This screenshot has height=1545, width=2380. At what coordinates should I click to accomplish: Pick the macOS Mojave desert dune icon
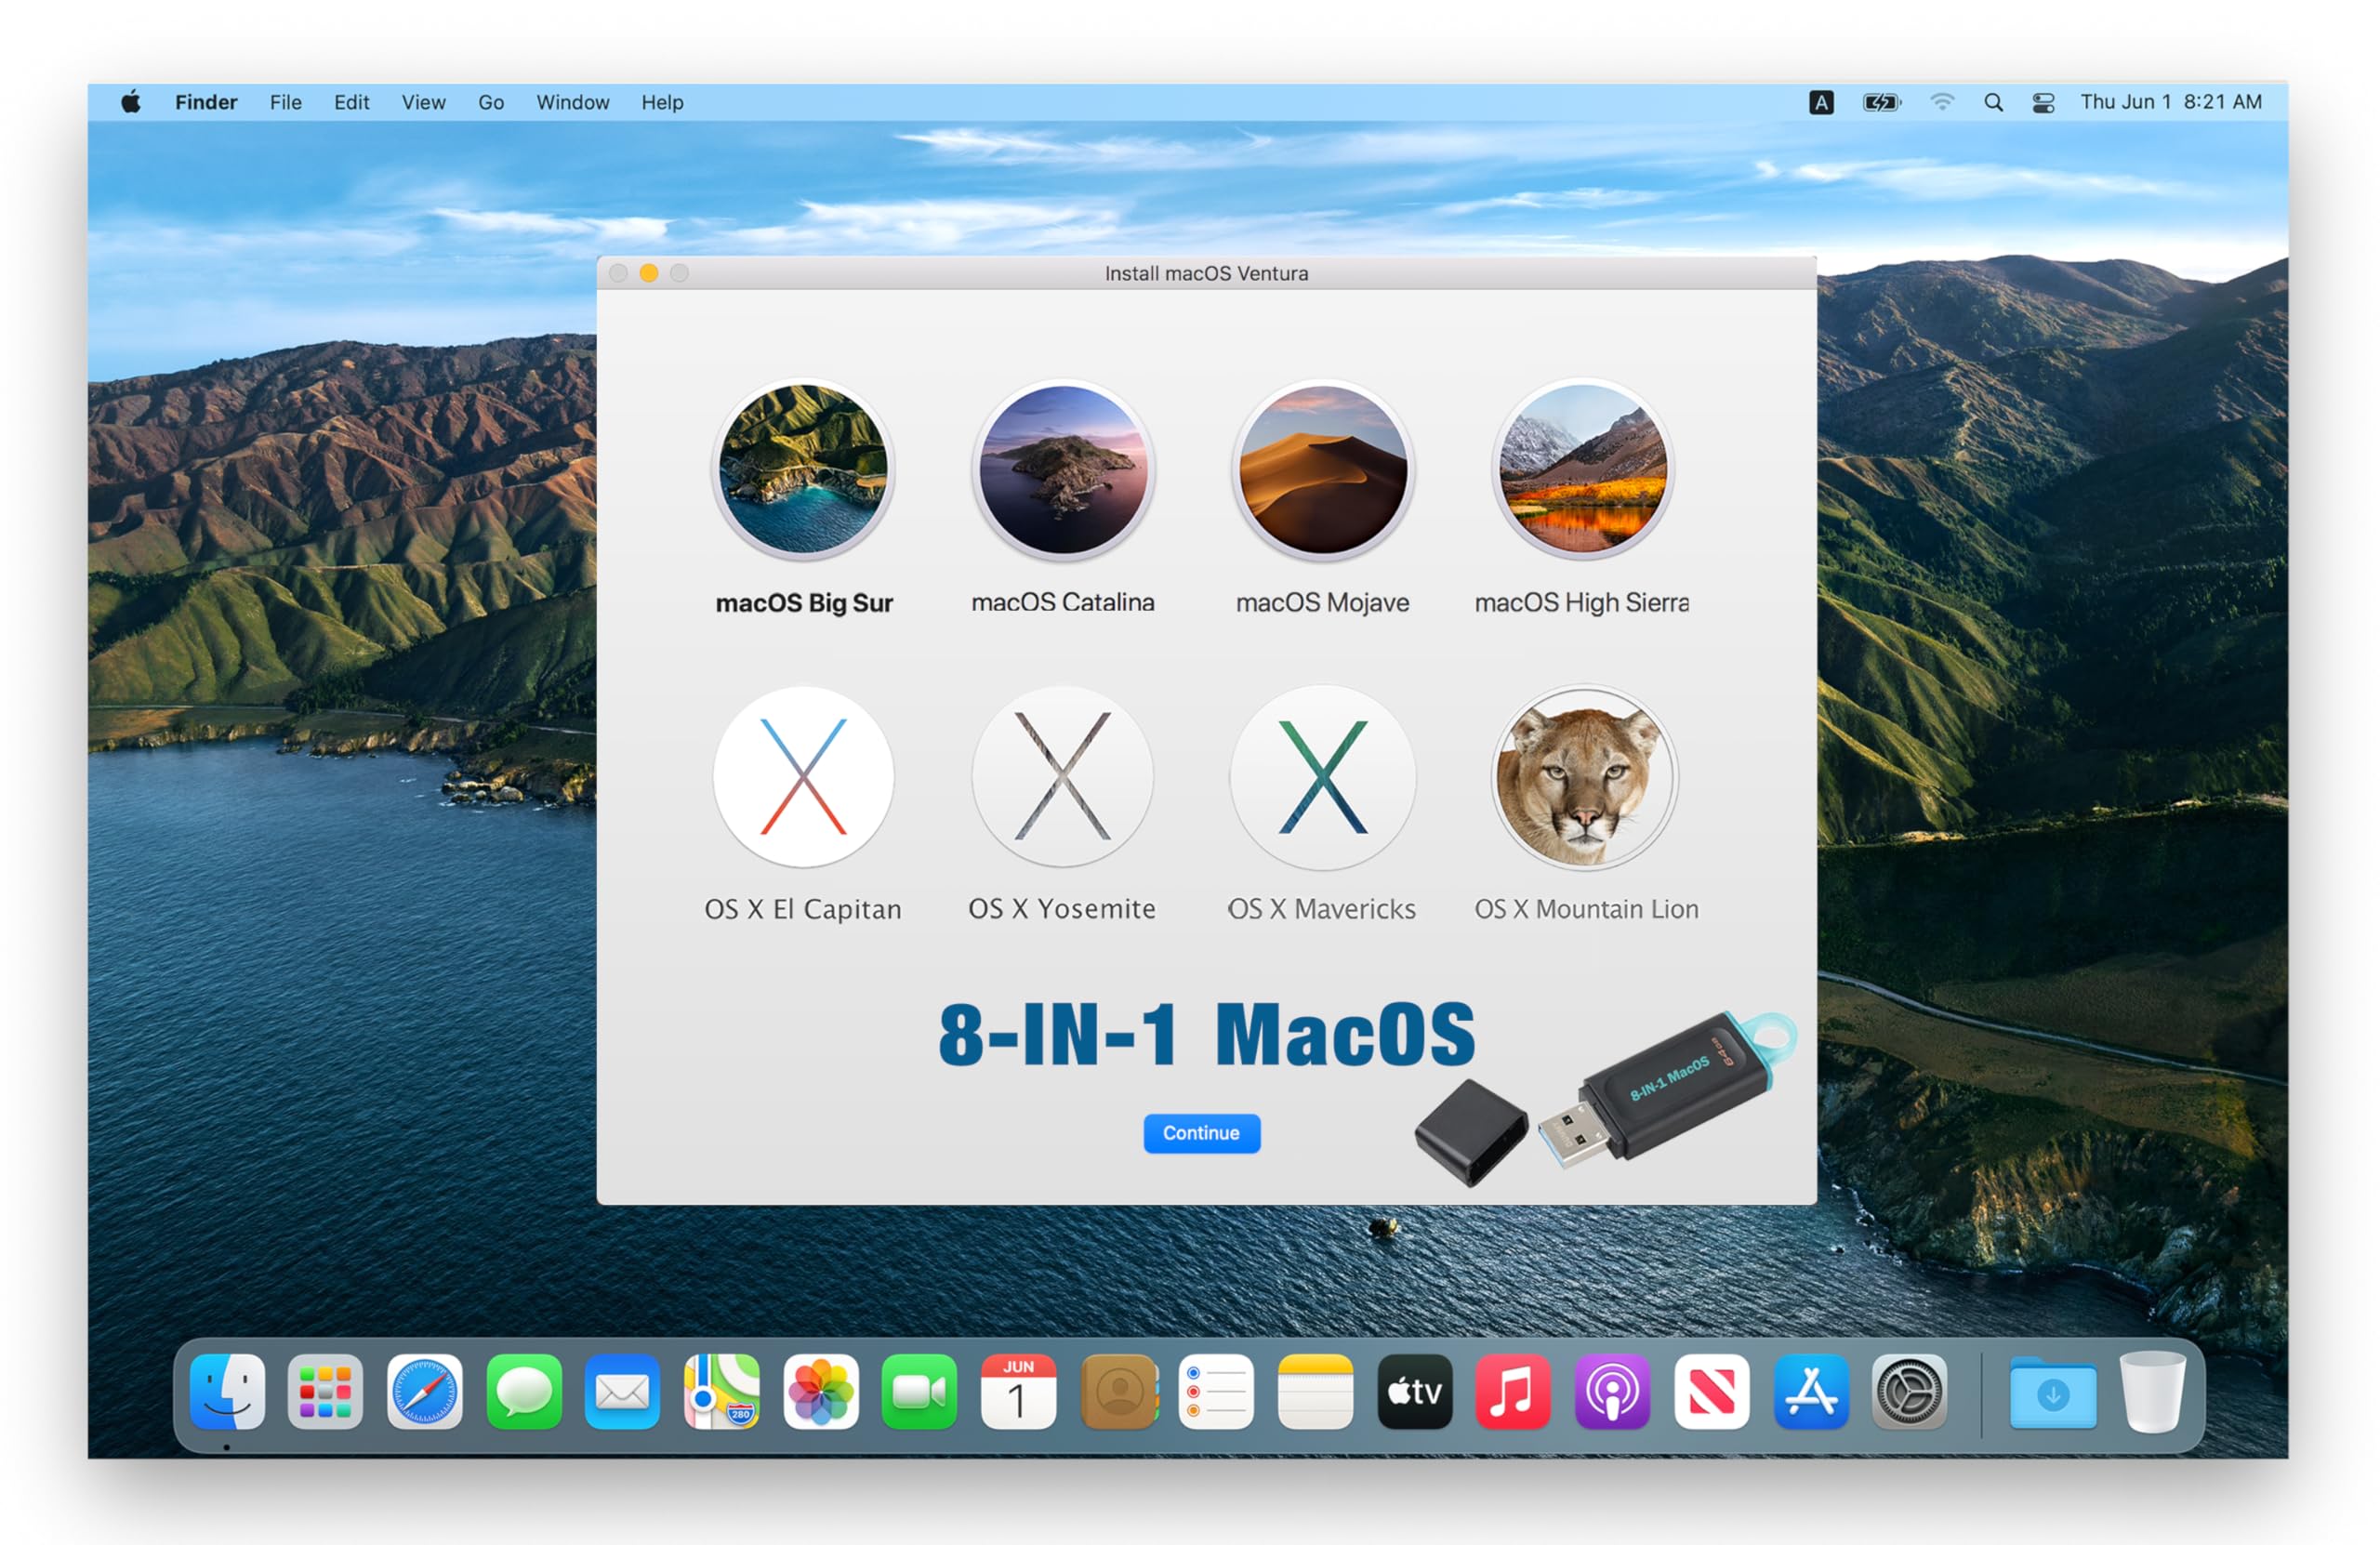pos(1323,469)
